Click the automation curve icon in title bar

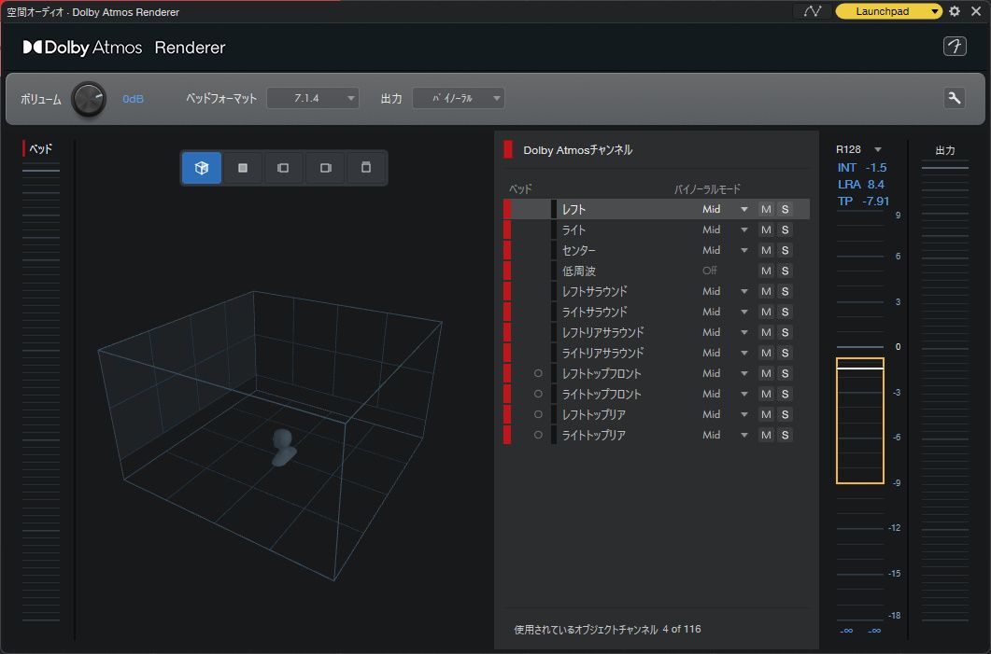click(812, 11)
